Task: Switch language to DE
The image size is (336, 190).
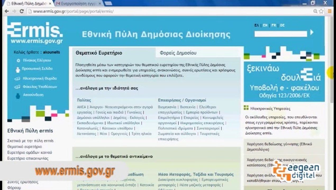Action: (x=282, y=25)
